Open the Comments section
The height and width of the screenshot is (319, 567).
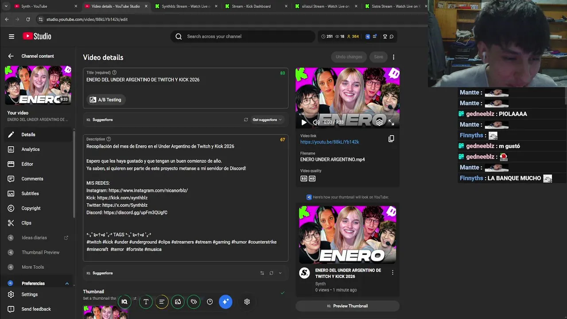point(38,179)
